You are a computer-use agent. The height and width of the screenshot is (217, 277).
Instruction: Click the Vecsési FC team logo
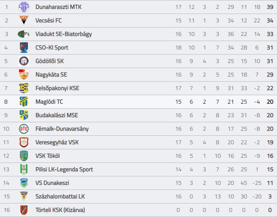point(24,20)
